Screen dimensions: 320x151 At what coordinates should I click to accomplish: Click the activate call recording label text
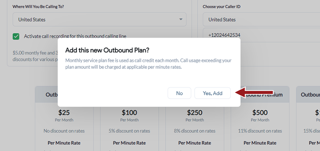[x=75, y=36]
